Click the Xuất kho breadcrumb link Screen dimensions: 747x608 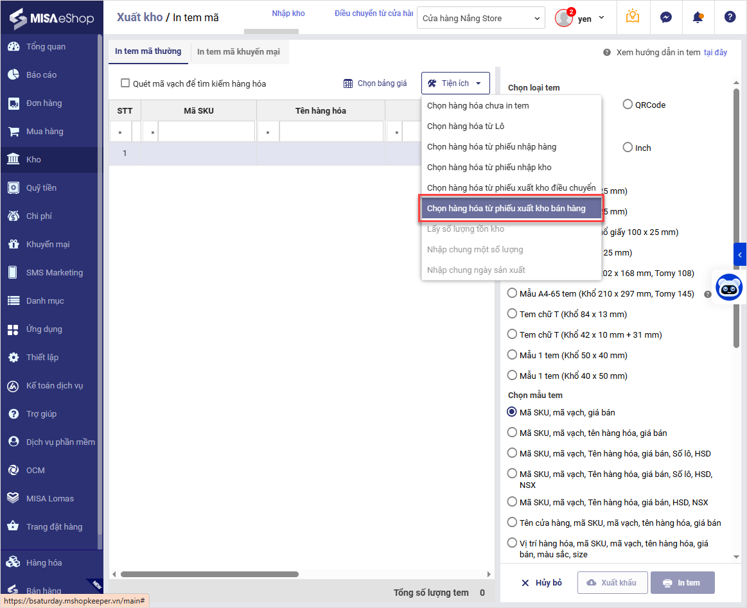[x=139, y=17]
